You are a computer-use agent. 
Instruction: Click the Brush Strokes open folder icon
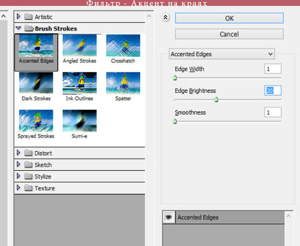[29, 28]
